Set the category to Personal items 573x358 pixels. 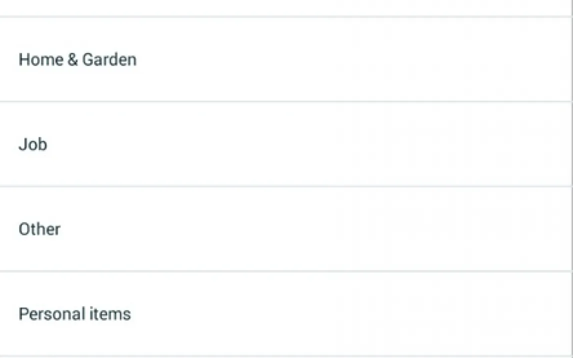pyautogui.click(x=74, y=314)
